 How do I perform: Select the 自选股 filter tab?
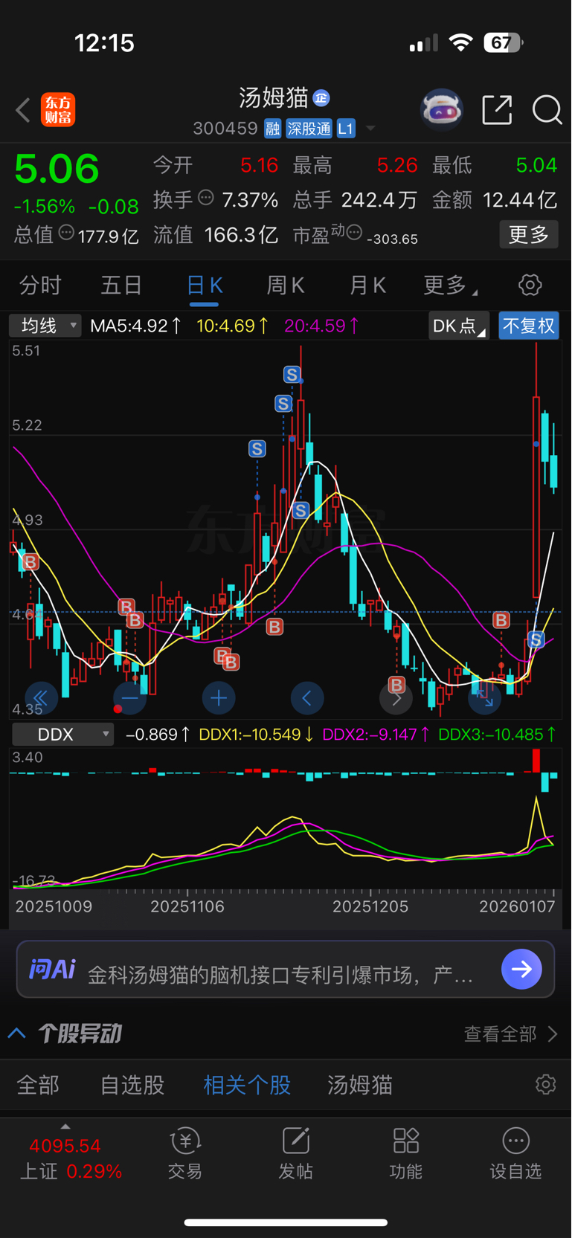tap(132, 1085)
